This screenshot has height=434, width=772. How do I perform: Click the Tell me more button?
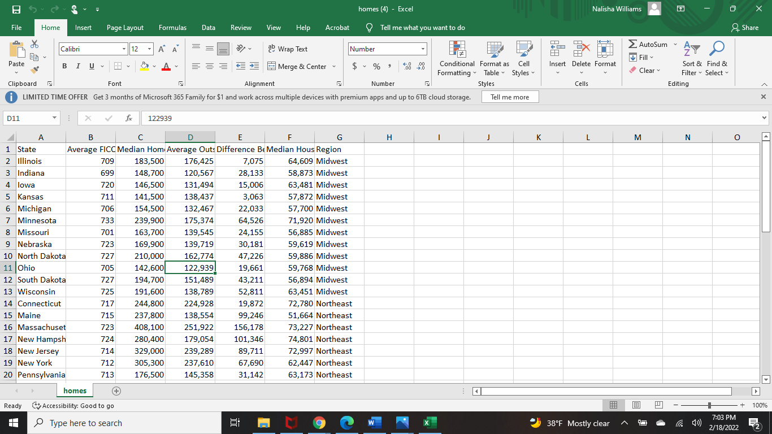(x=510, y=96)
